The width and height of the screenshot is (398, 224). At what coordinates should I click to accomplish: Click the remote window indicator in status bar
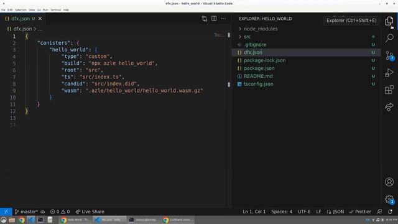click(x=6, y=212)
